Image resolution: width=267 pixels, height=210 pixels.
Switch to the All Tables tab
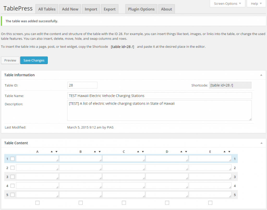tap(47, 9)
